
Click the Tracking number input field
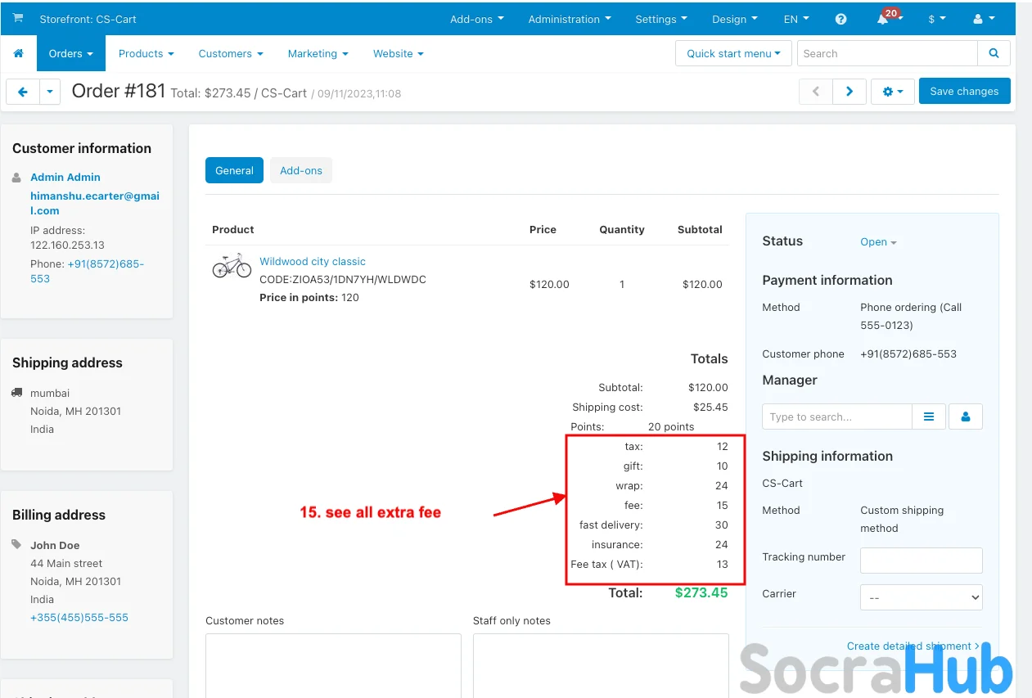click(x=921, y=561)
